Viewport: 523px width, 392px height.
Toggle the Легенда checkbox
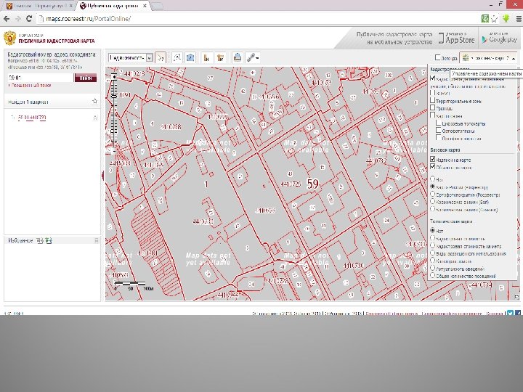[437, 57]
